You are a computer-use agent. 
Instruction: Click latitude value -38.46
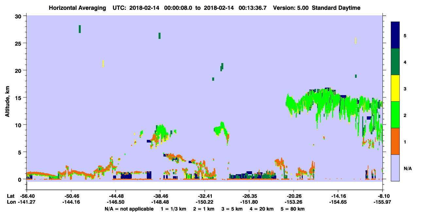click(x=160, y=196)
